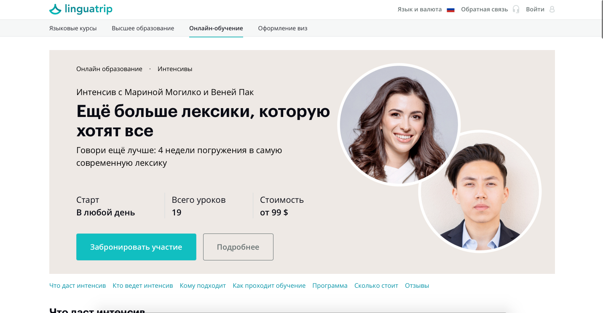Go to Интенсивы breadcrumb
The width and height of the screenshot is (603, 313).
coord(175,69)
